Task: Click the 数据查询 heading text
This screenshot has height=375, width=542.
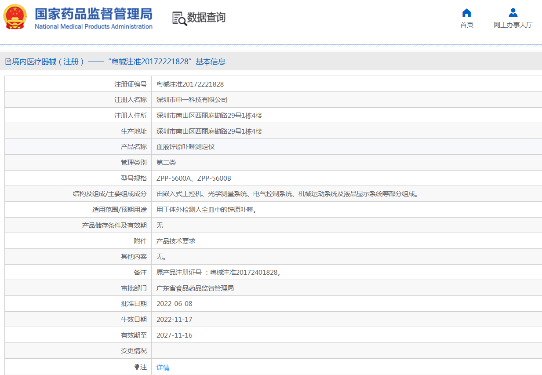Action: (x=206, y=18)
